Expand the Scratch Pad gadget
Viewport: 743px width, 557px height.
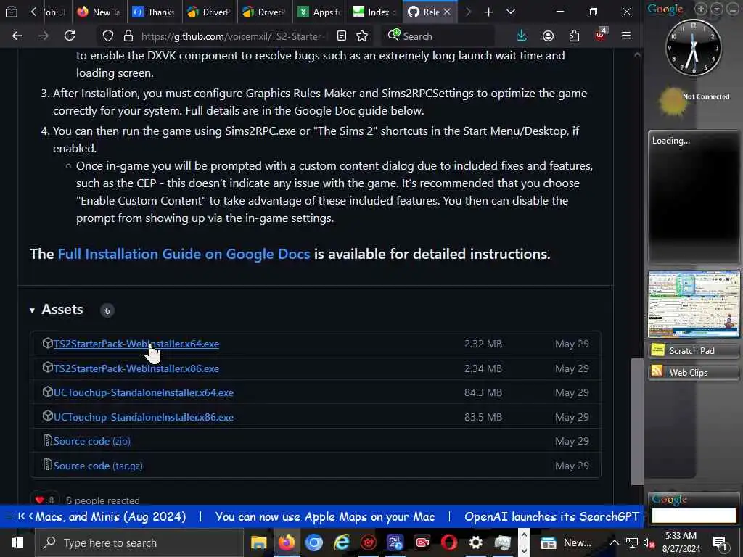694,350
